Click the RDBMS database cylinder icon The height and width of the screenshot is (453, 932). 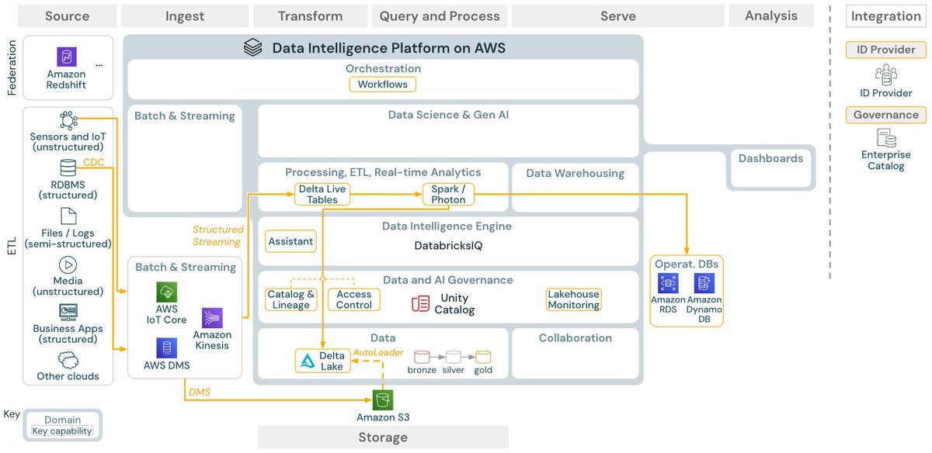[x=68, y=168]
